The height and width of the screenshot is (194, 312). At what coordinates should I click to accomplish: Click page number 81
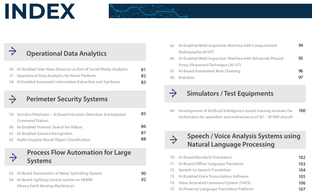[144, 70]
